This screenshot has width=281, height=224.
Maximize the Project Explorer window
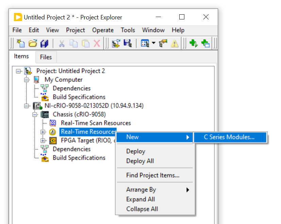182,17
